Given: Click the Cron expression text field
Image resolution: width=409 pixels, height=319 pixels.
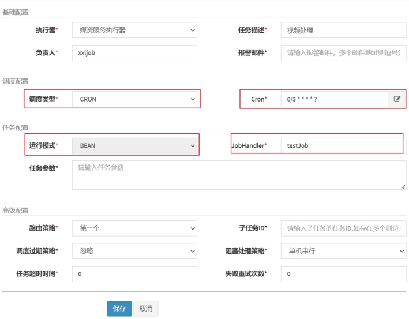Looking at the screenshot, I should point(333,99).
